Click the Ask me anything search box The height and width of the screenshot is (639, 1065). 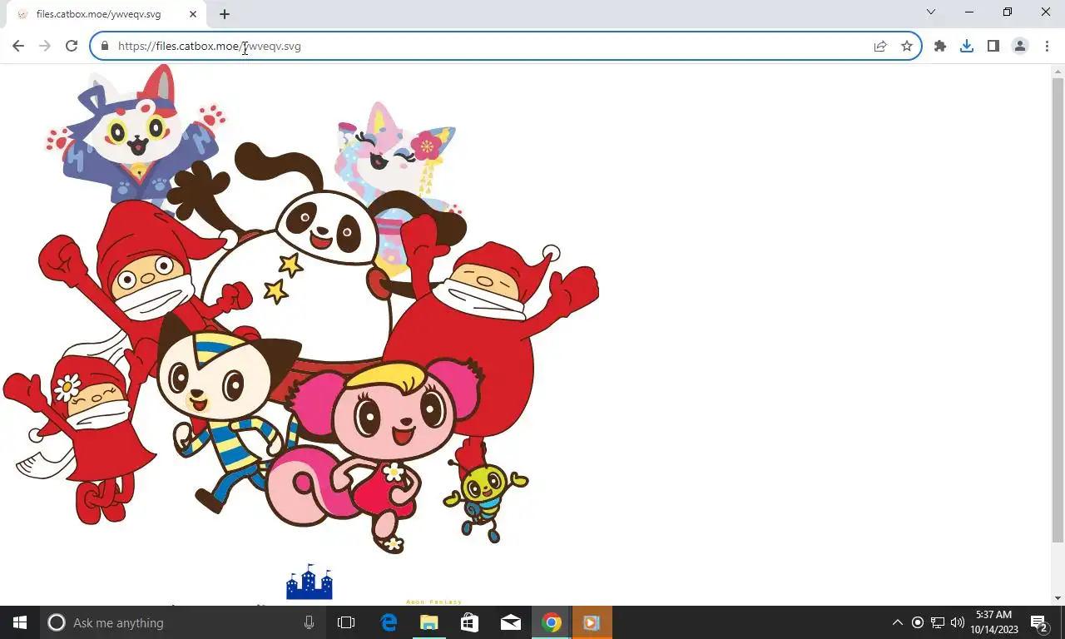[181, 622]
